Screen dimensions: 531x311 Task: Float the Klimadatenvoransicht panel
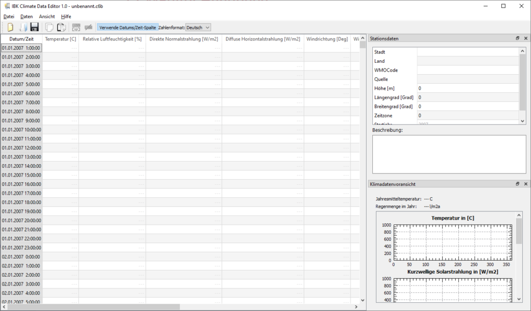pyautogui.click(x=518, y=184)
